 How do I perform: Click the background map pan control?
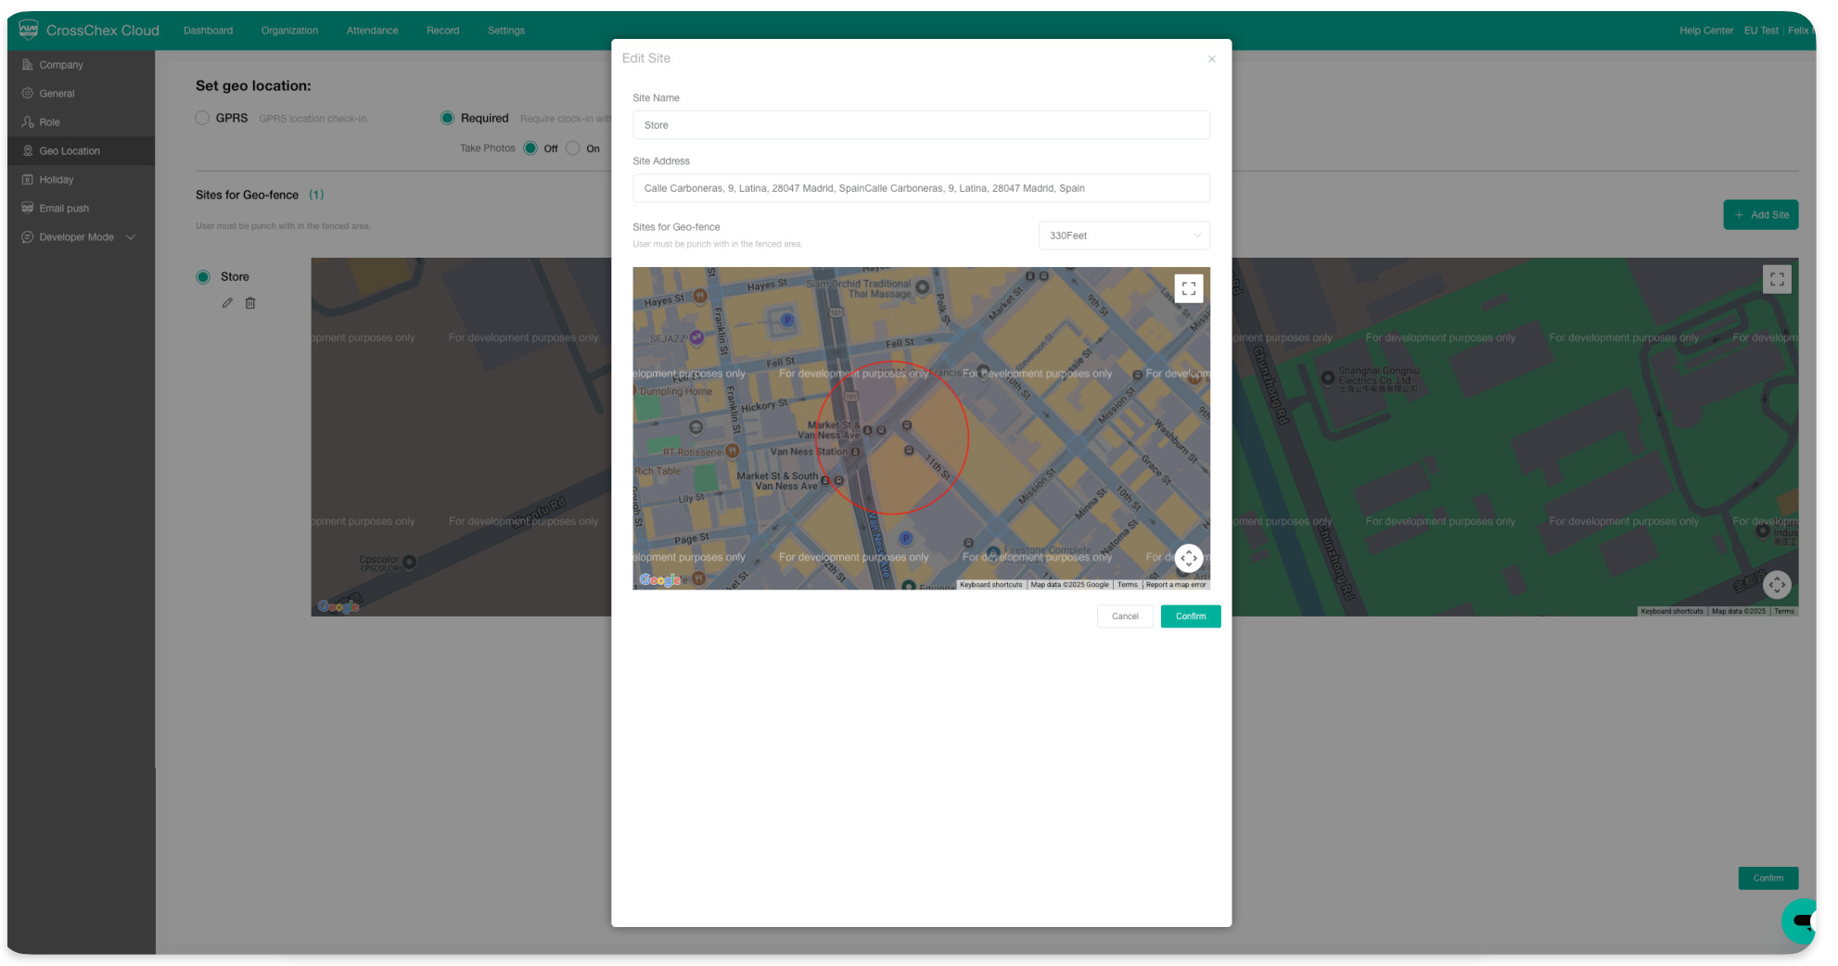[x=1776, y=585]
